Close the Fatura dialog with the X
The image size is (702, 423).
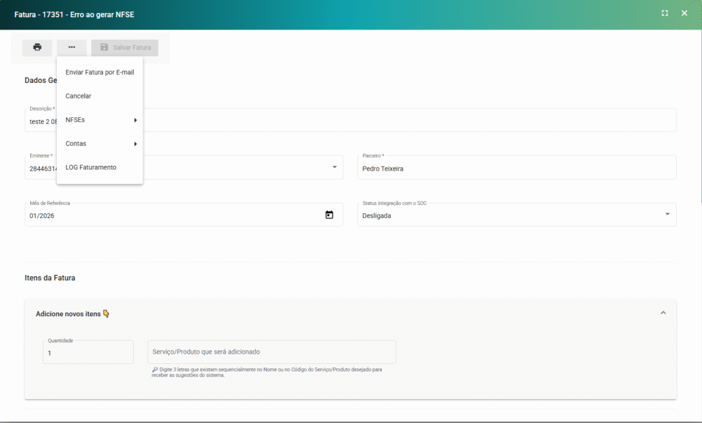(x=684, y=13)
